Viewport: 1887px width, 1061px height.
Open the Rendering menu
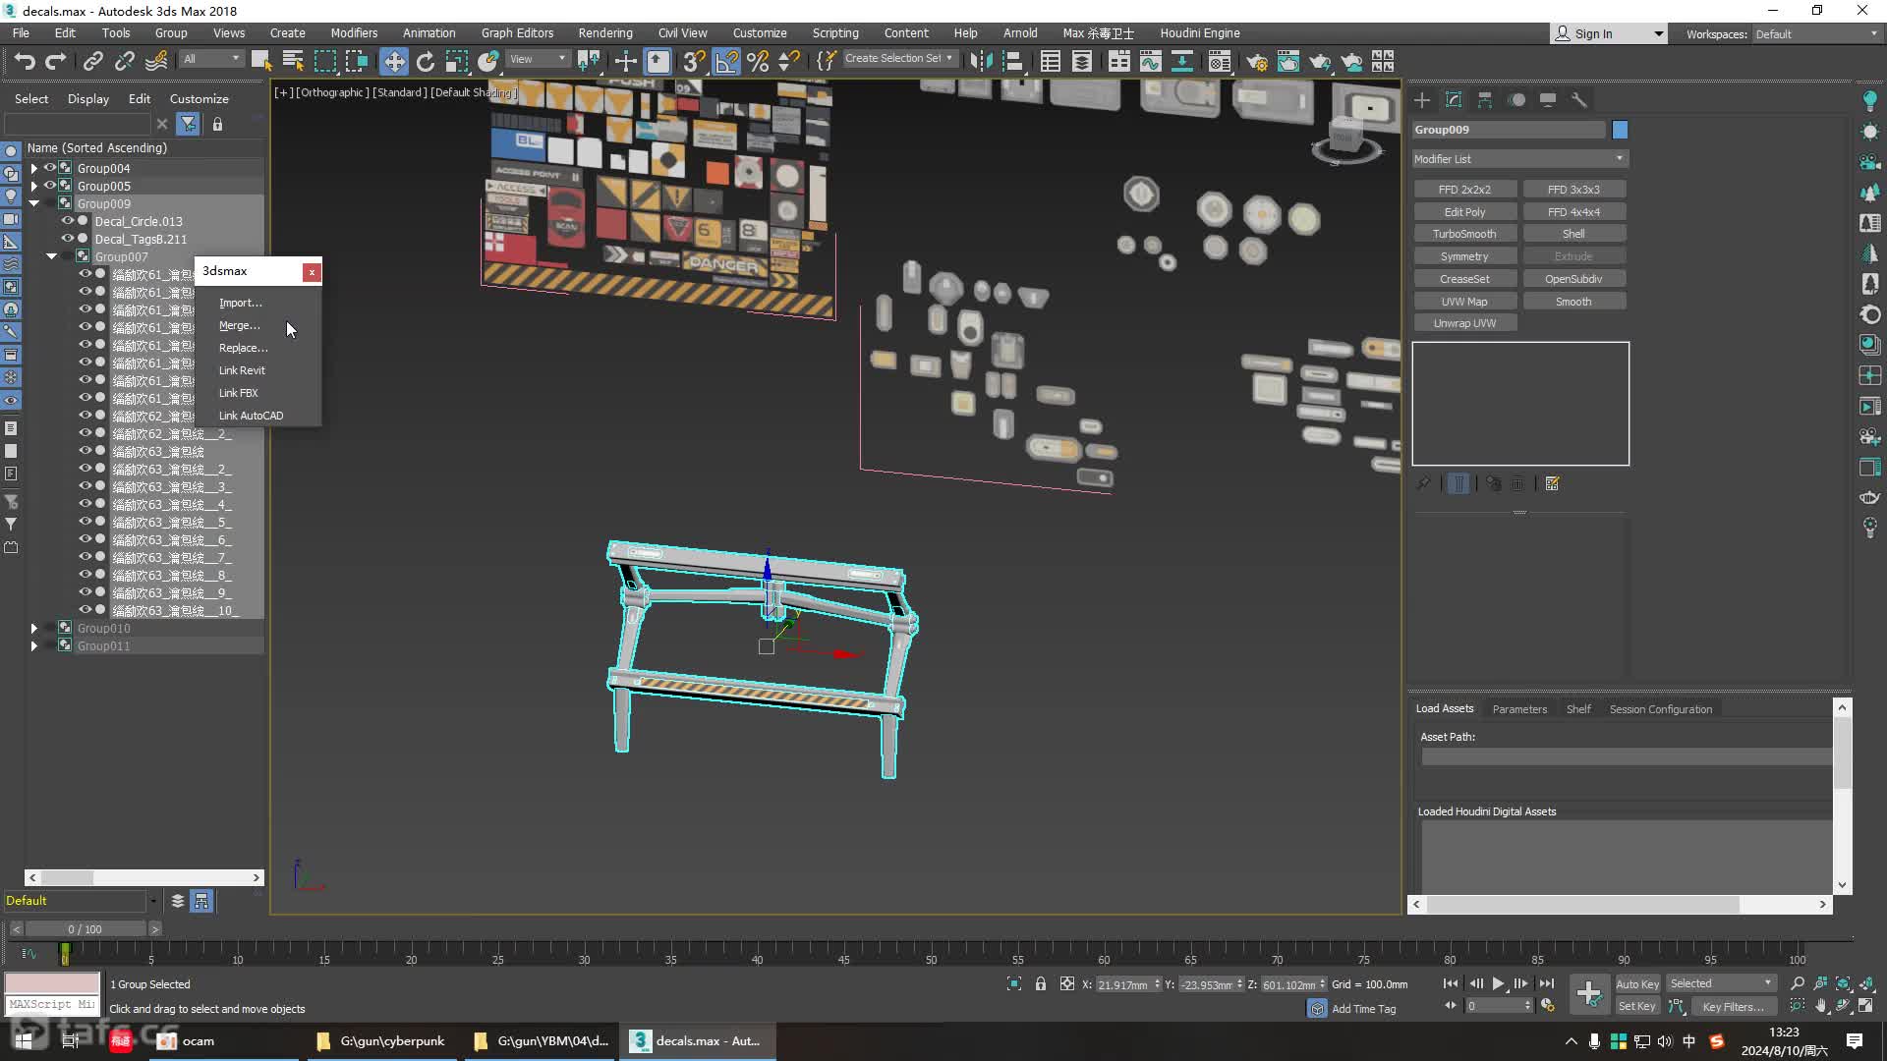coord(605,32)
